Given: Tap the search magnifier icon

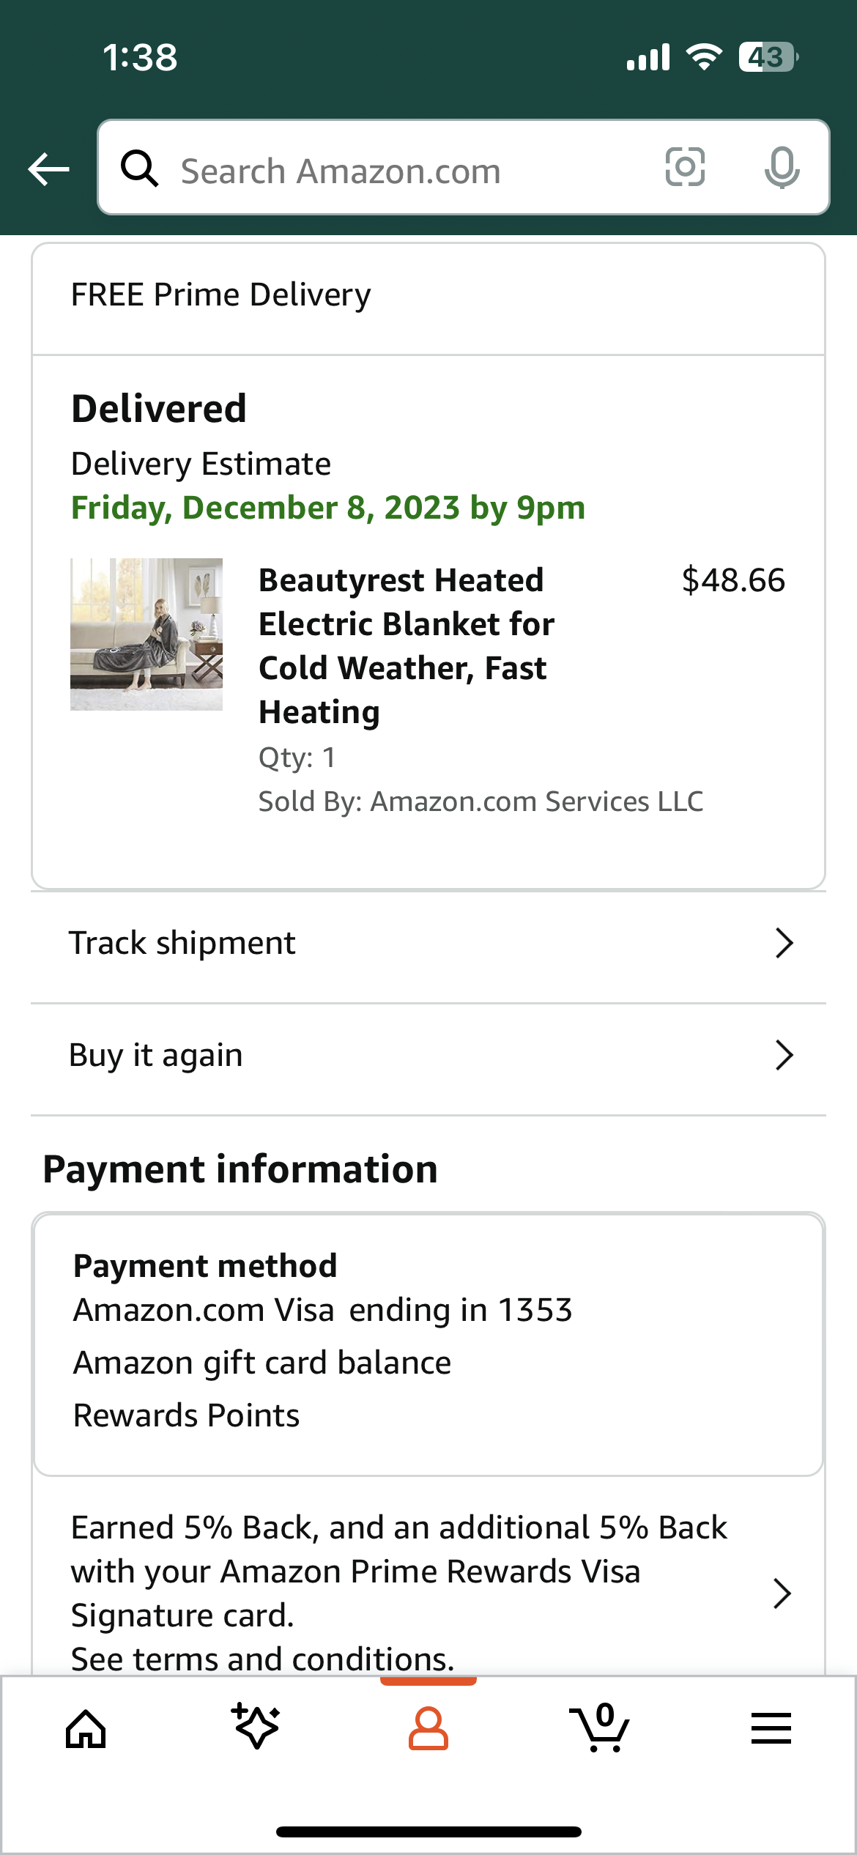Looking at the screenshot, I should [x=139, y=169].
